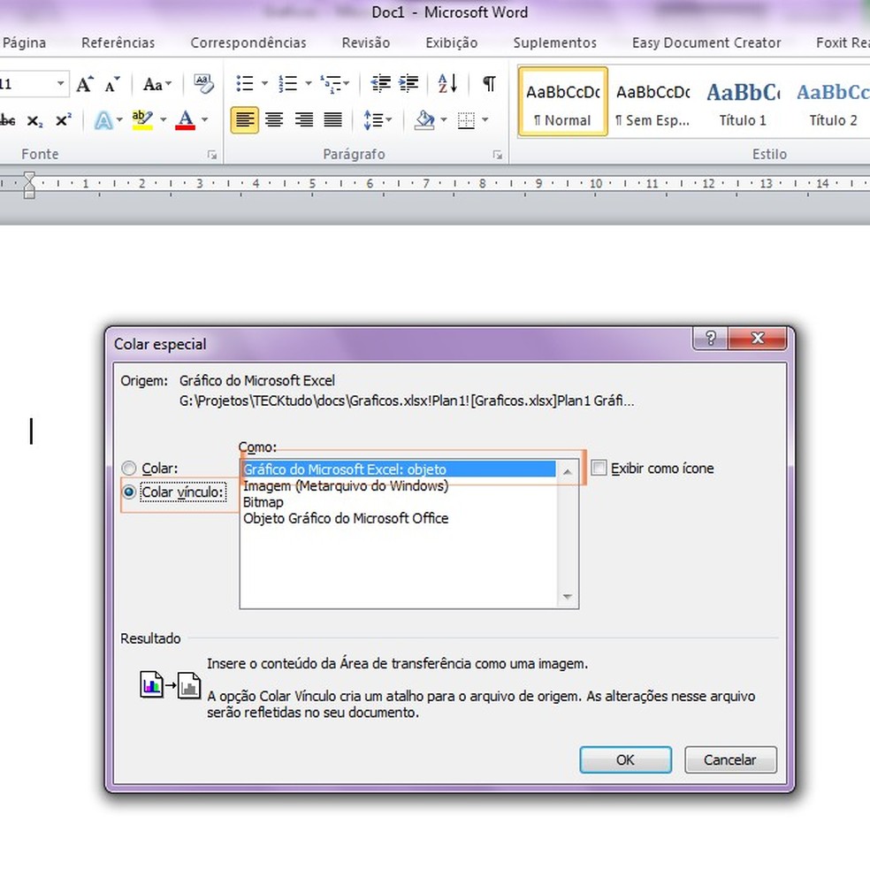Expand the bullet list style dropdown
870x870 pixels.
click(x=264, y=85)
